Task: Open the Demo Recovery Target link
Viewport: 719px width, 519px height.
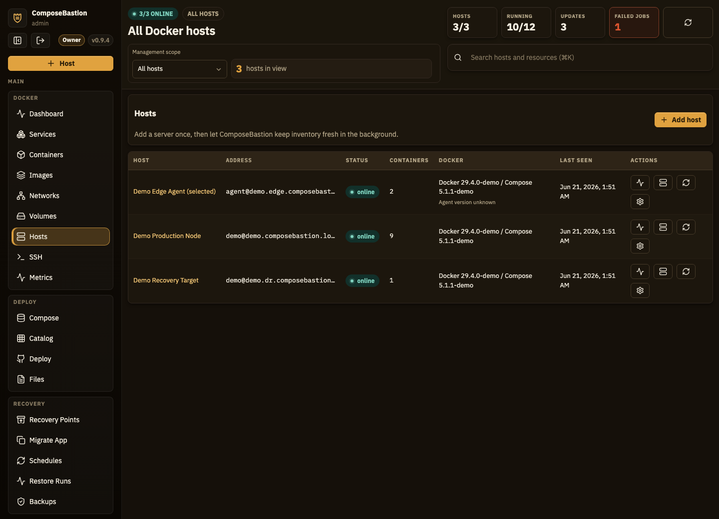Action: point(166,280)
